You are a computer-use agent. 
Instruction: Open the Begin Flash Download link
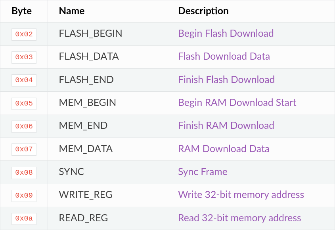click(x=226, y=33)
